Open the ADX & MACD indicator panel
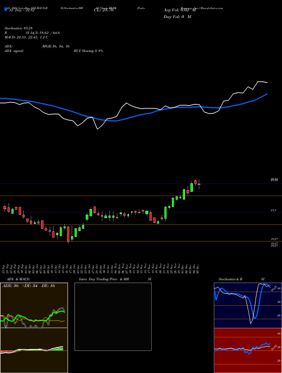 34,305
